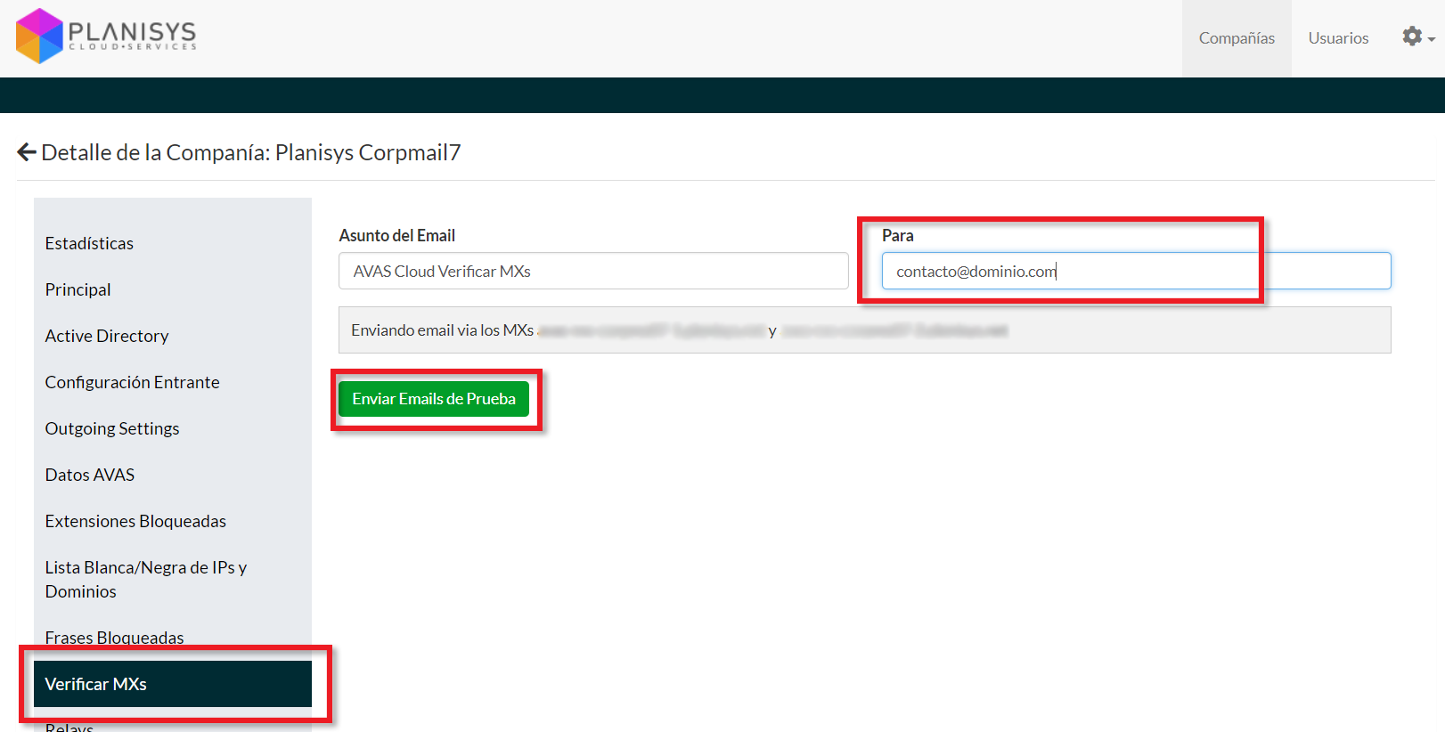This screenshot has width=1445, height=732.
Task: Open the settings gear dropdown
Action: tap(1417, 37)
